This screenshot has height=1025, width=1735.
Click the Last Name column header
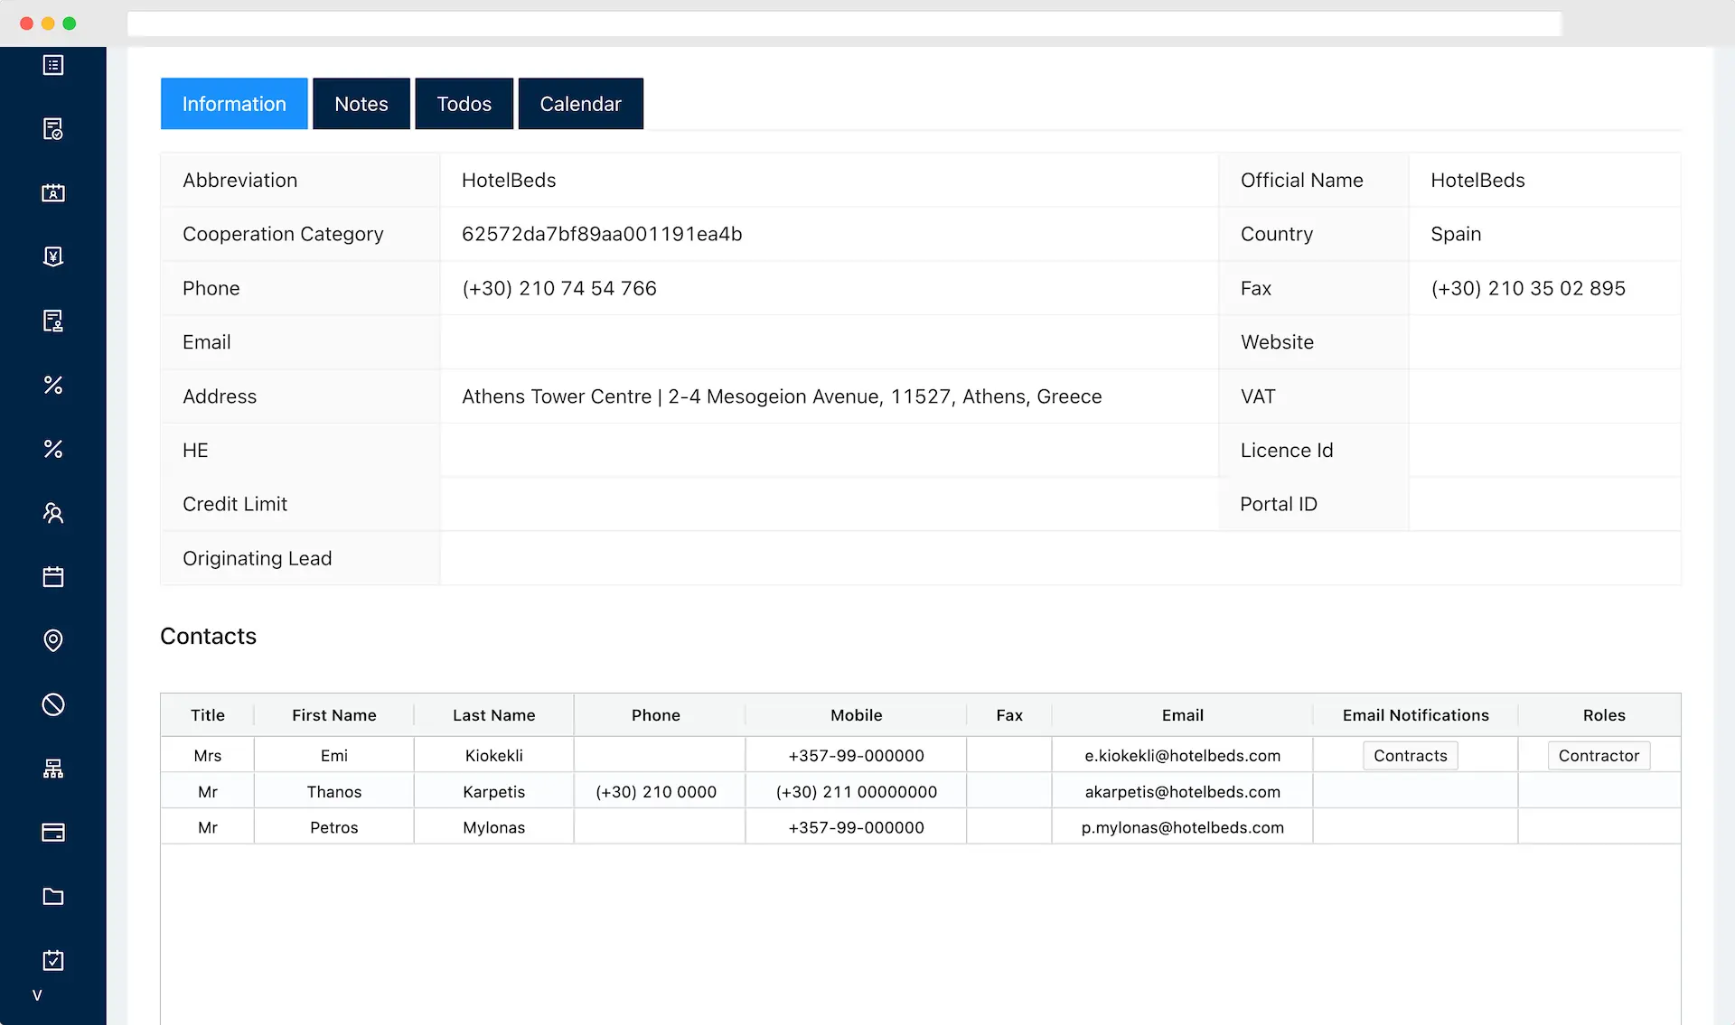(494, 715)
